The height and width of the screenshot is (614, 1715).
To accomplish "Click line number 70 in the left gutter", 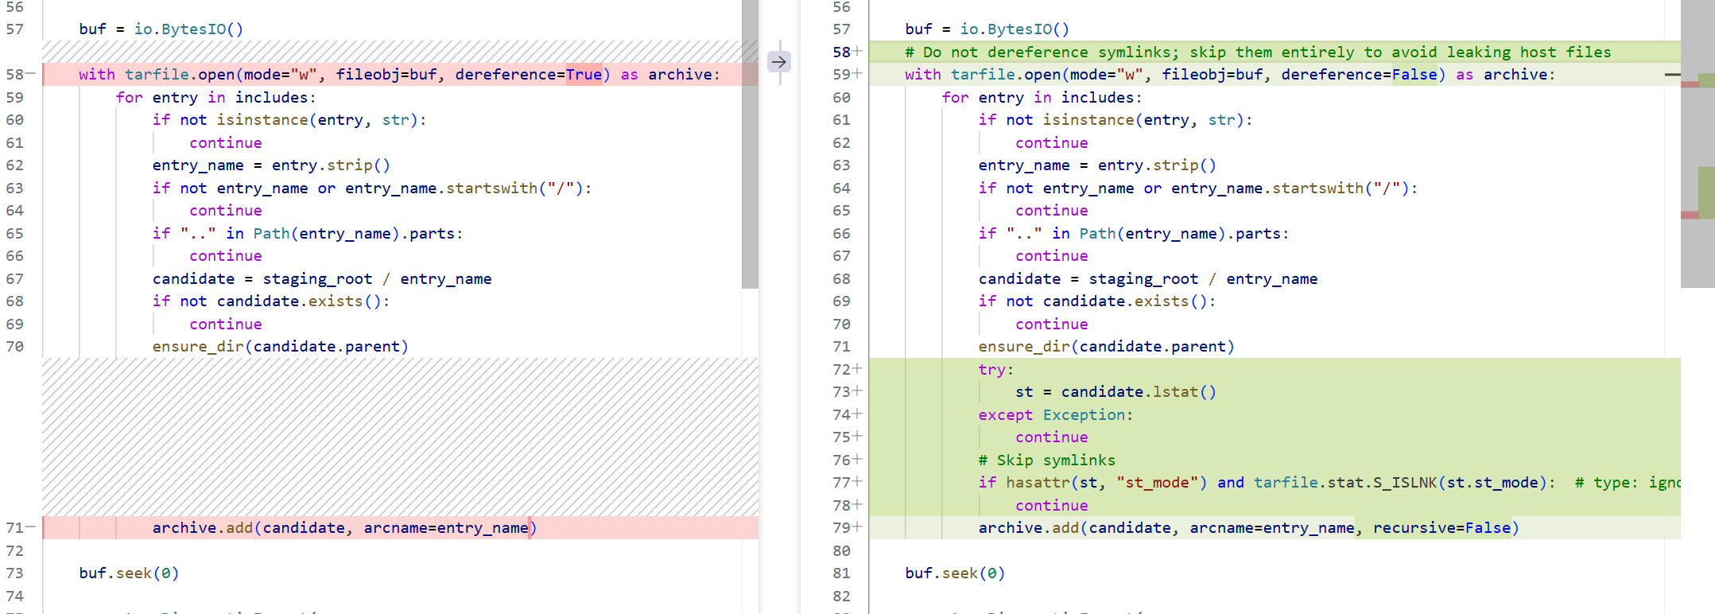I will (x=14, y=347).
